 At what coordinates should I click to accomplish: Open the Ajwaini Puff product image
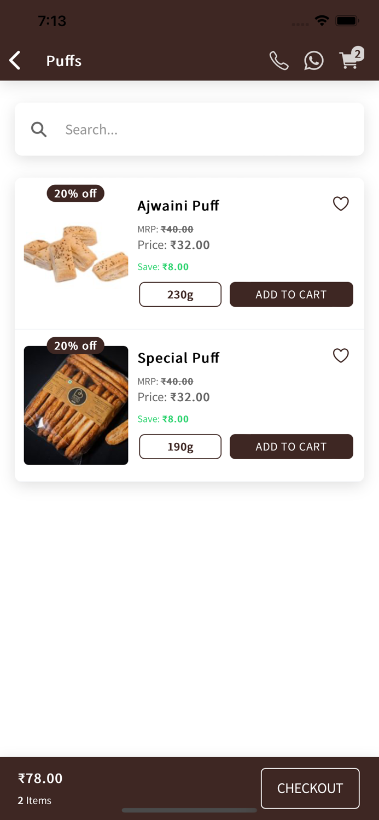(x=76, y=254)
